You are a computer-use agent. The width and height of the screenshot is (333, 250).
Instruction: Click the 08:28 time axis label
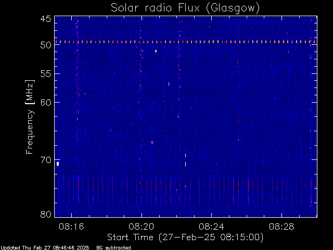[281, 227]
